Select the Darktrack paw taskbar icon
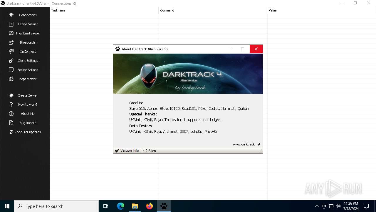Image resolution: width=376 pixels, height=212 pixels. 164,206
